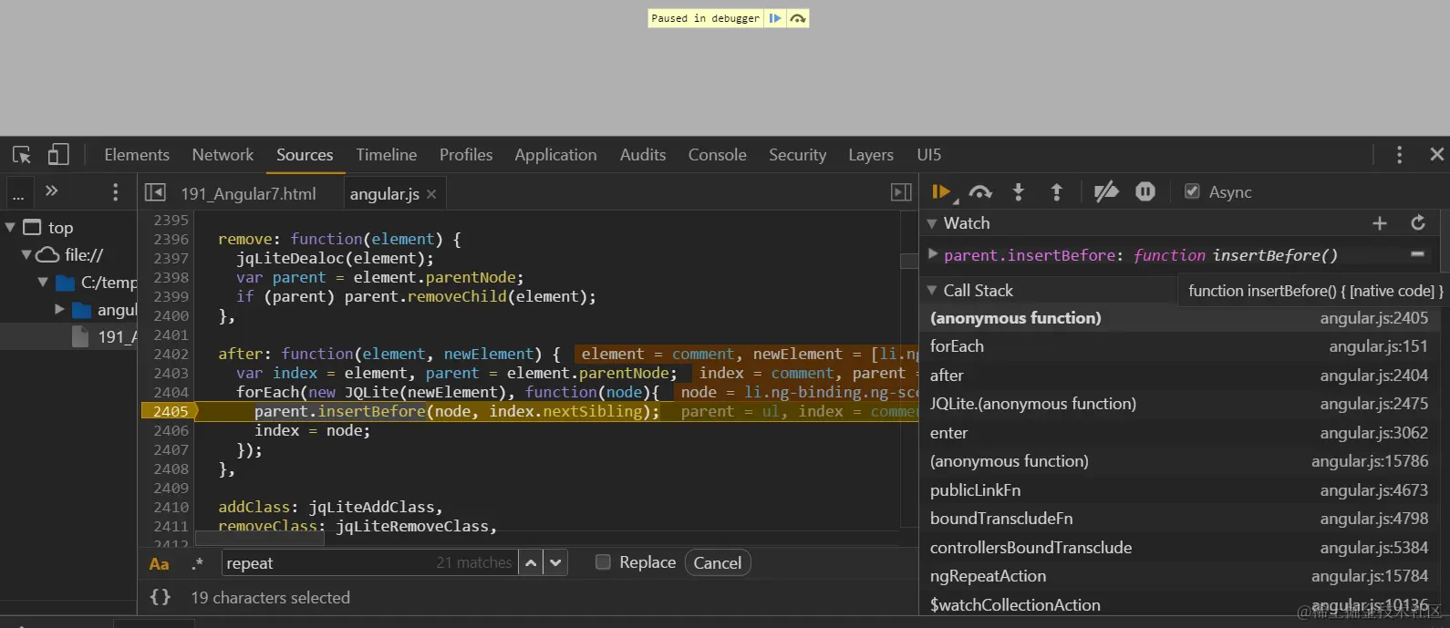Go to the Application tab

555,155
